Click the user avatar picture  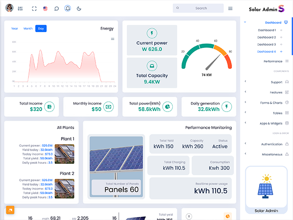pos(9,8)
